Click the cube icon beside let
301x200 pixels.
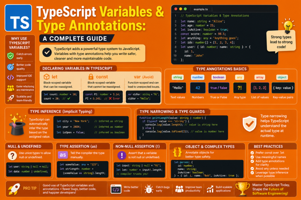[x=46, y=77]
